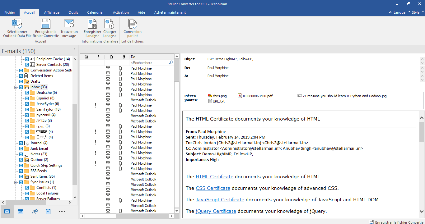Open more navigation options (three dots)
Viewport: 425px width, 224px height.
pyautogui.click(x=62, y=212)
